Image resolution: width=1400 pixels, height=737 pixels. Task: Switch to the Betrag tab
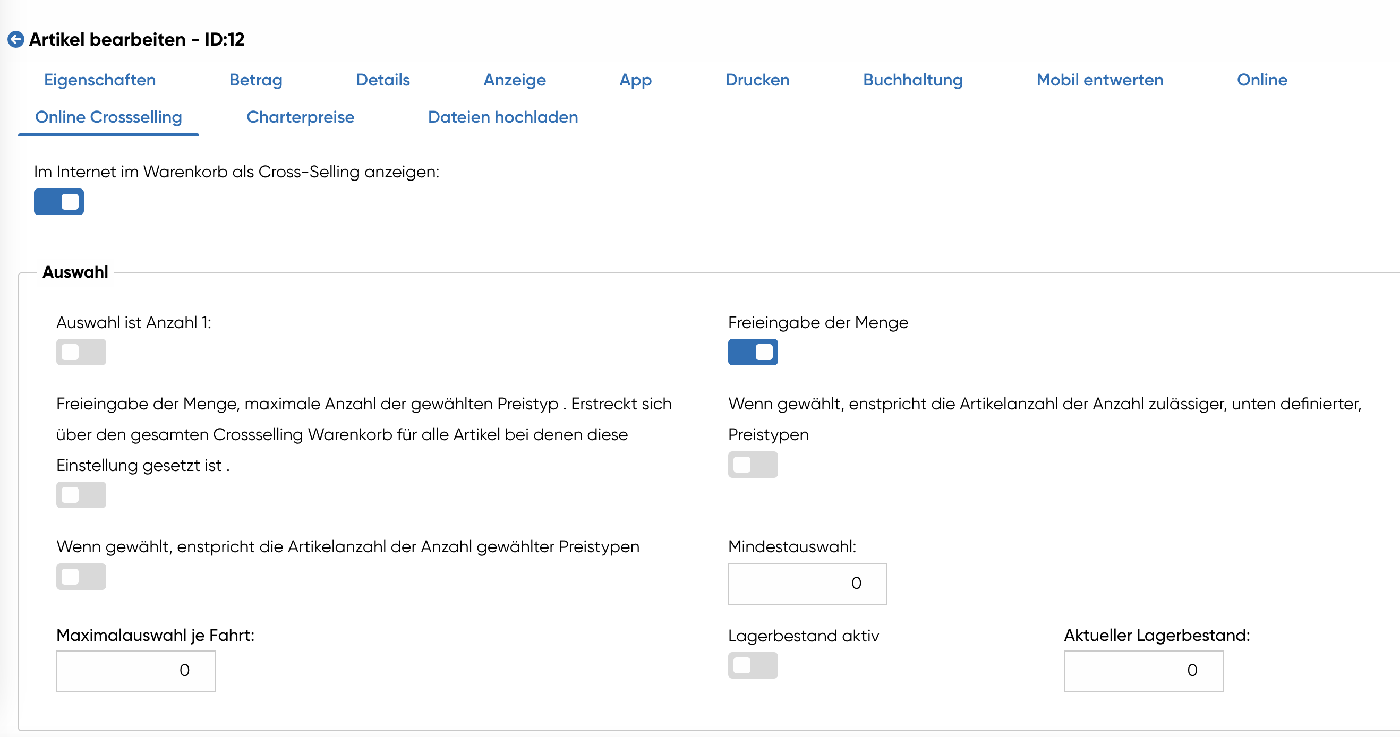click(x=255, y=80)
